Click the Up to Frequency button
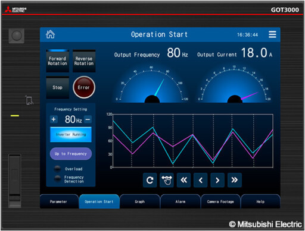This screenshot has width=305, height=231. (71, 154)
